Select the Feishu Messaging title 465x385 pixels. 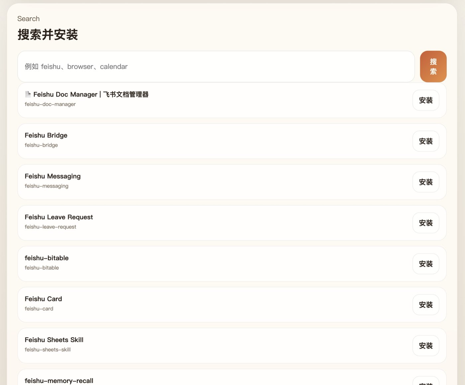(x=52, y=176)
